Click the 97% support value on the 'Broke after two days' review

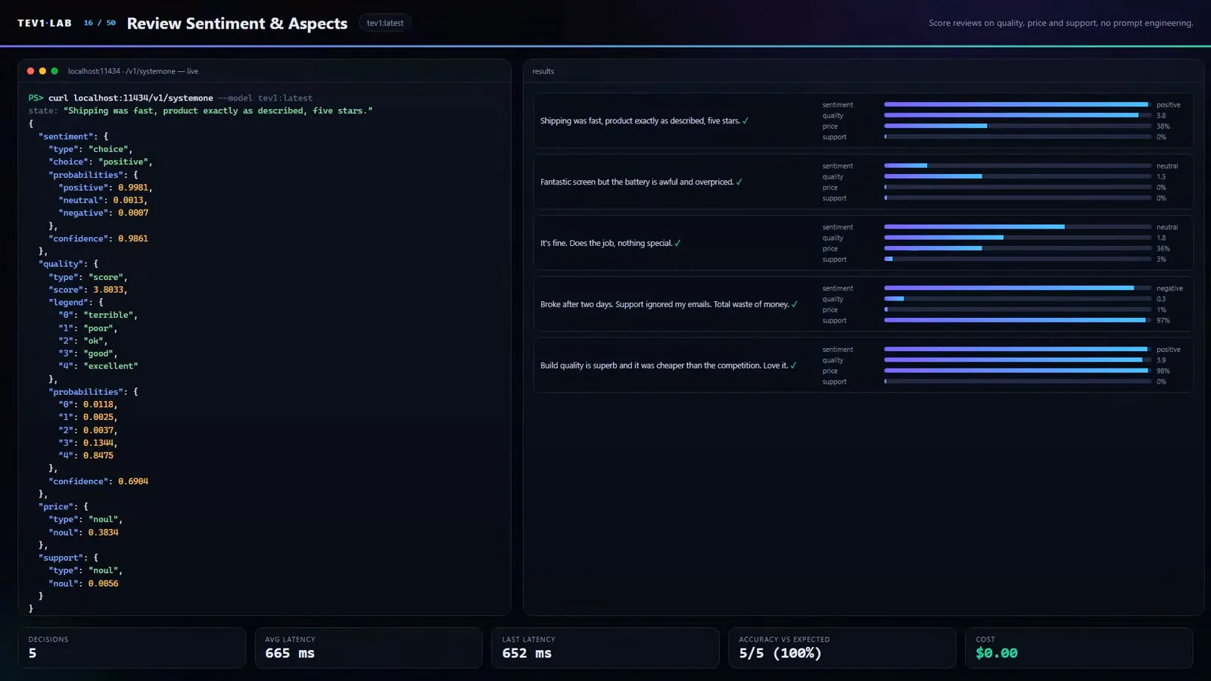click(1163, 321)
